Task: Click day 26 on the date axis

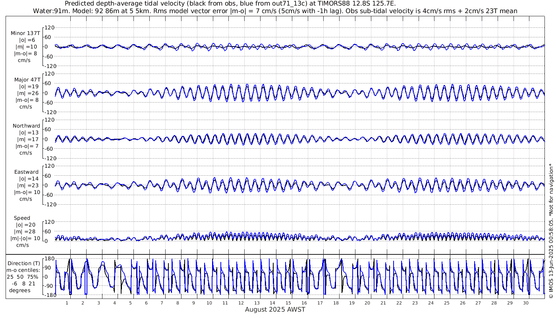Action: pos(462,303)
